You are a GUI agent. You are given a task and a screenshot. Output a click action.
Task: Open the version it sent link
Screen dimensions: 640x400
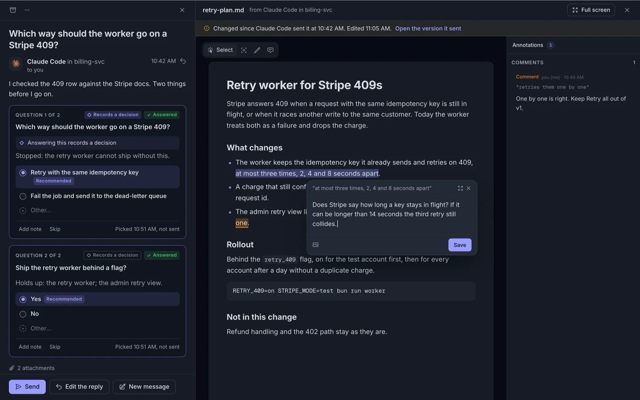[428, 28]
